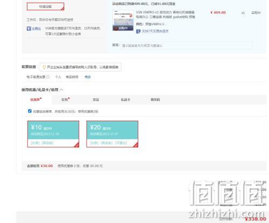Click the checkmark corner on ¥10 coupon
This screenshot has width=269, height=223.
click(77, 145)
